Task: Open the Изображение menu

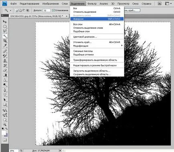Action: tap(51, 4)
